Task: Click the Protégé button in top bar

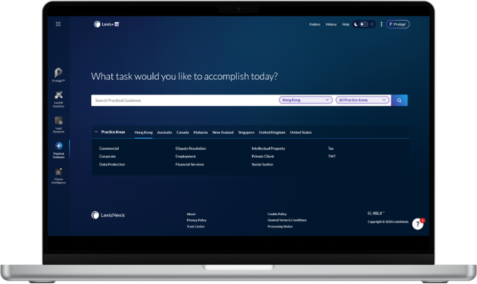Action: pos(398,24)
